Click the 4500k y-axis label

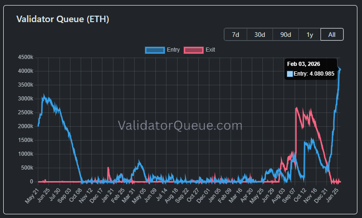[x=25, y=58]
